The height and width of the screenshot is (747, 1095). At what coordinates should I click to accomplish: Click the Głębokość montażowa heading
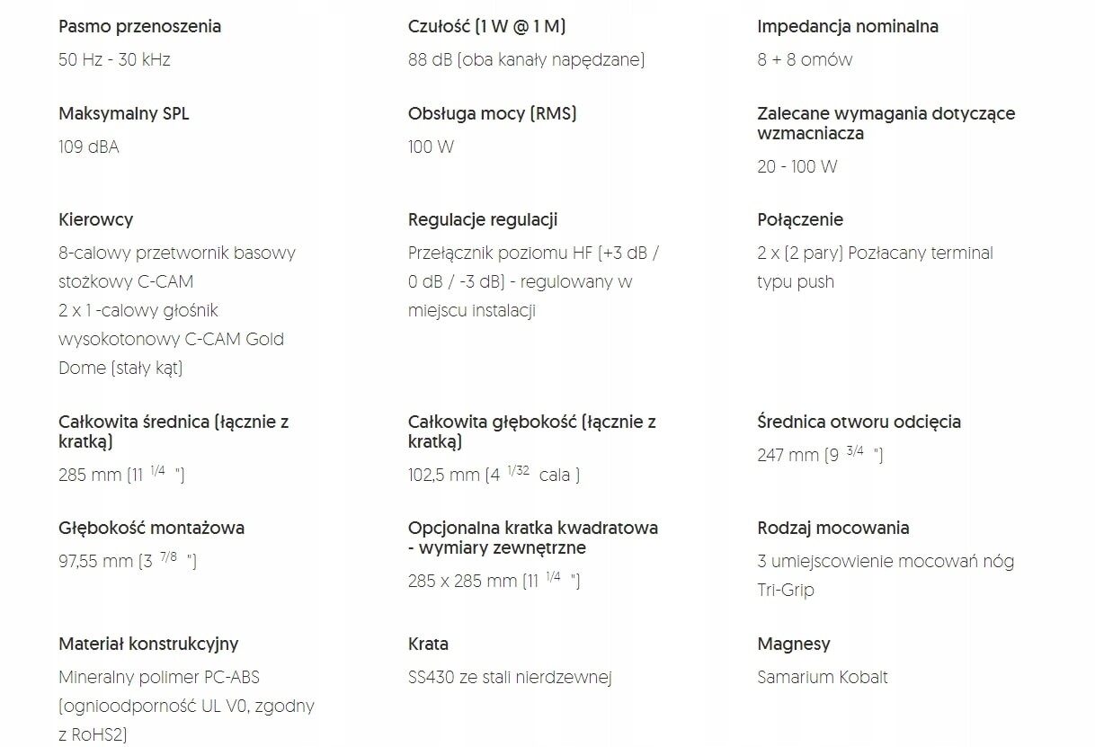point(151,528)
